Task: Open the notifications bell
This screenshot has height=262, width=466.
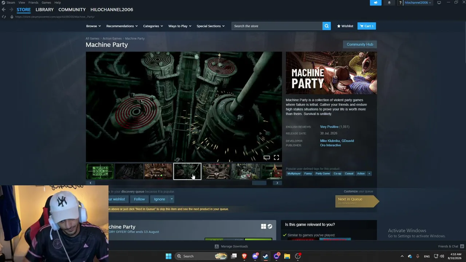Action: (x=389, y=3)
